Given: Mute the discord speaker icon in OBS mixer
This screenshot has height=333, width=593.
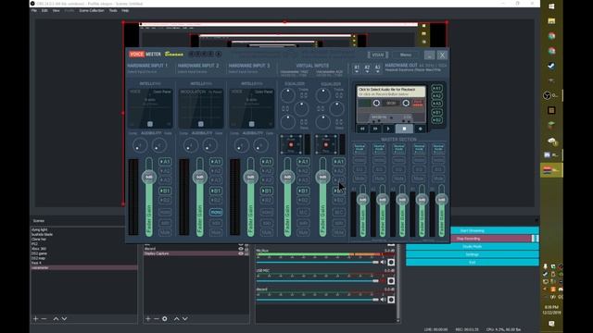Looking at the screenshot, I should [x=383, y=300].
